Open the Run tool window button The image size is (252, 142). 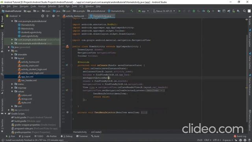click(11, 136)
